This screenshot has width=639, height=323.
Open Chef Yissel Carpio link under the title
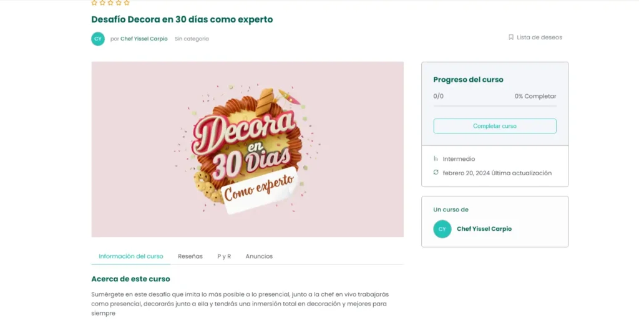click(x=144, y=39)
